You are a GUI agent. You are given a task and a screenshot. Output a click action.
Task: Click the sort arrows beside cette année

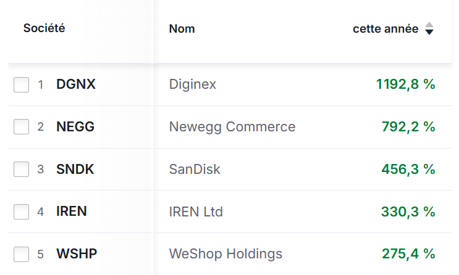click(x=429, y=29)
